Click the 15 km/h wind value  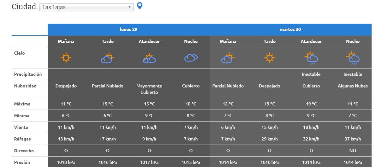[x=269, y=127]
